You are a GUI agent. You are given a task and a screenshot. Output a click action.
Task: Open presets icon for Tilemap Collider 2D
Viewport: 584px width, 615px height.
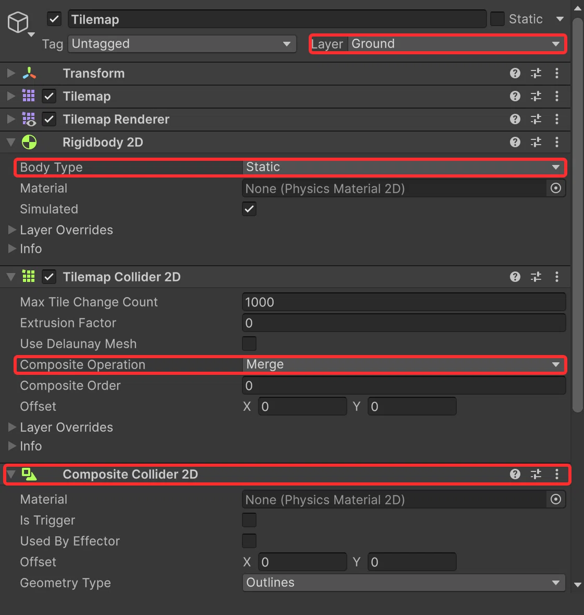pyautogui.click(x=536, y=277)
